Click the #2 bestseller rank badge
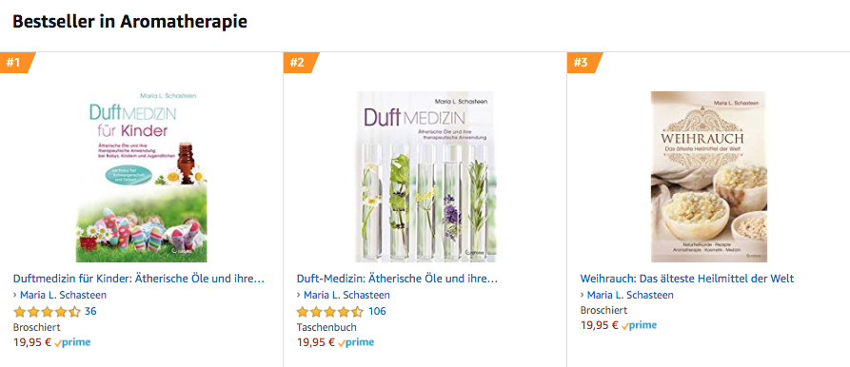 (x=300, y=63)
